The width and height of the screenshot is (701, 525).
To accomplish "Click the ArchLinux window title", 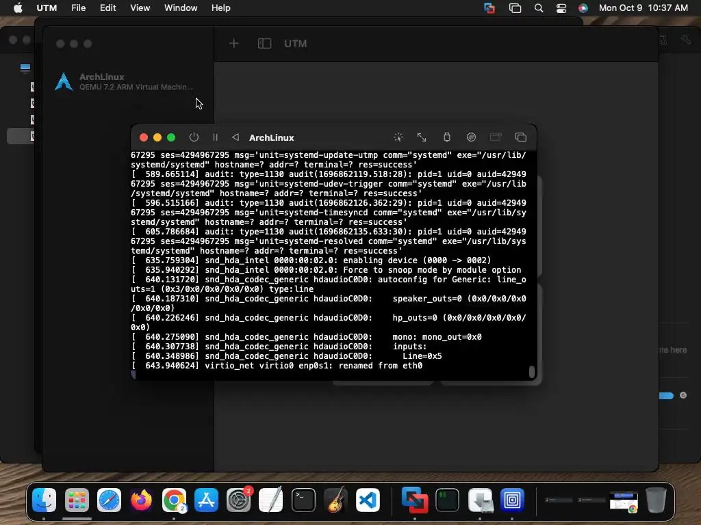I will [x=271, y=137].
